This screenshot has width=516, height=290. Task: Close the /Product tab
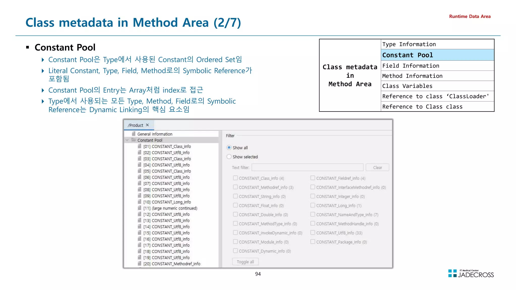point(147,125)
